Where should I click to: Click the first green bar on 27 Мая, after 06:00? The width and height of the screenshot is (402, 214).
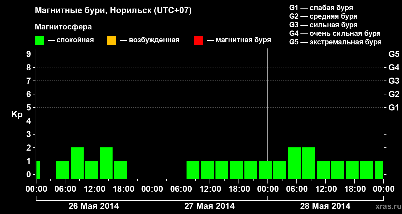tap(193, 170)
